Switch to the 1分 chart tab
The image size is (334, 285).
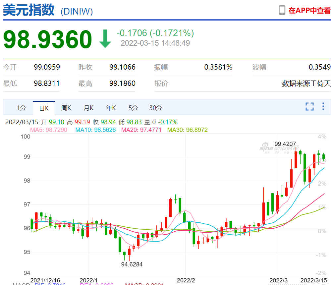22,108
